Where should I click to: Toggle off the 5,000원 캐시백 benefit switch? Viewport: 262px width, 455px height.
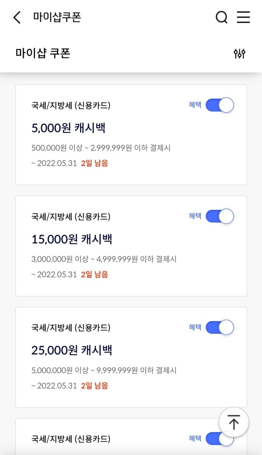click(x=220, y=105)
